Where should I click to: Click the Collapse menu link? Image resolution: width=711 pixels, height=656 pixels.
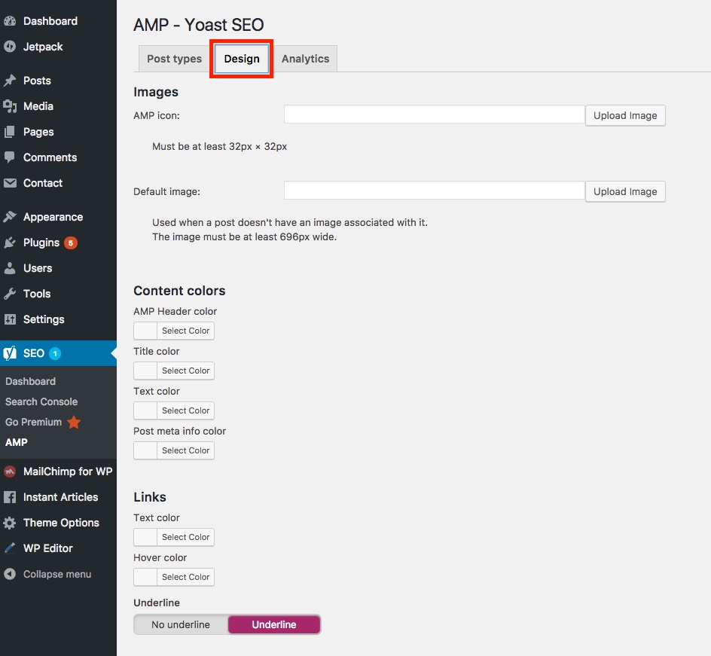pos(58,574)
